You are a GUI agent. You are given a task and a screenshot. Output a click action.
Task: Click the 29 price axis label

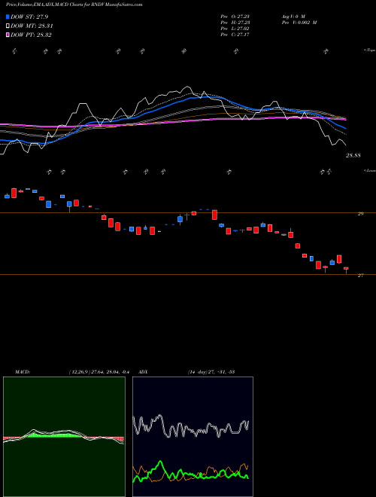tap(360, 214)
